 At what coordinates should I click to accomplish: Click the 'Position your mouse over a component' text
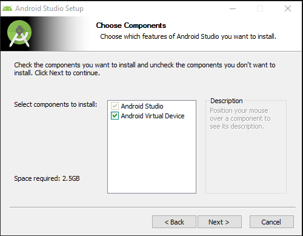click(240, 118)
